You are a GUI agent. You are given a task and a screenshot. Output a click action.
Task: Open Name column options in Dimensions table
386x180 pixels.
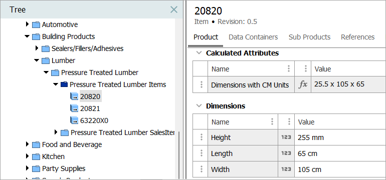click(x=272, y=121)
